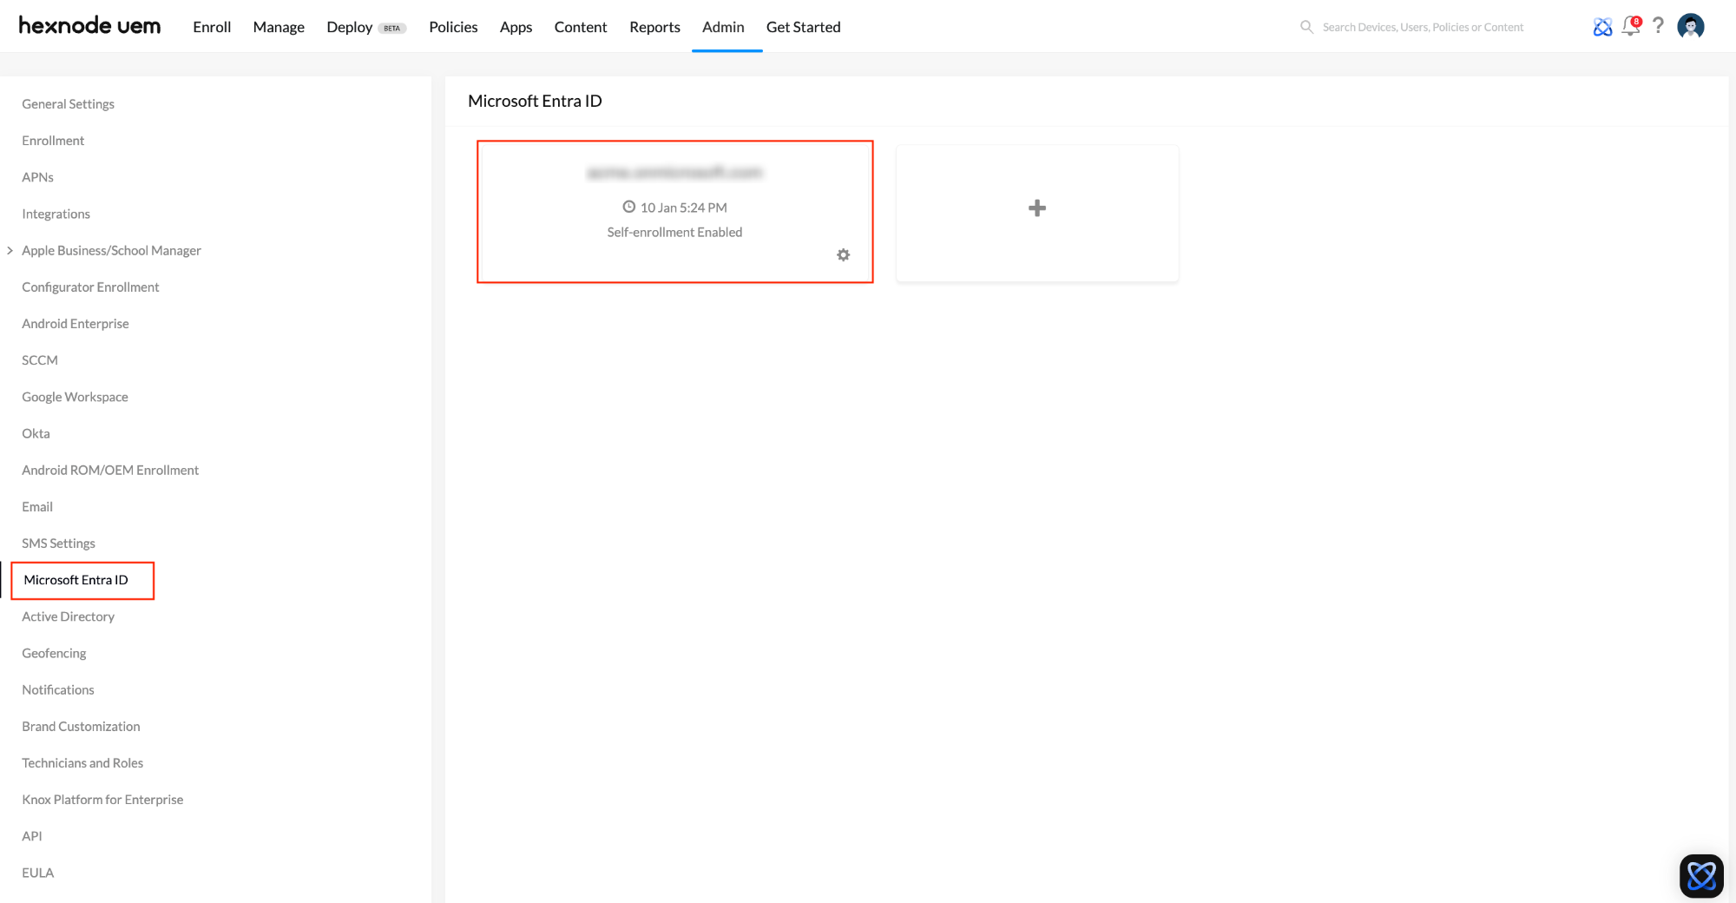Click the hexnode uem logo
This screenshot has width=1736, height=903.
(89, 26)
